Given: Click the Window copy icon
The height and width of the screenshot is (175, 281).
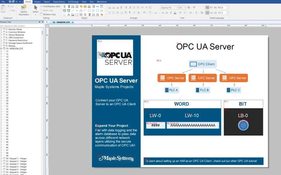Looking at the screenshot, I should click(x=49, y=15).
